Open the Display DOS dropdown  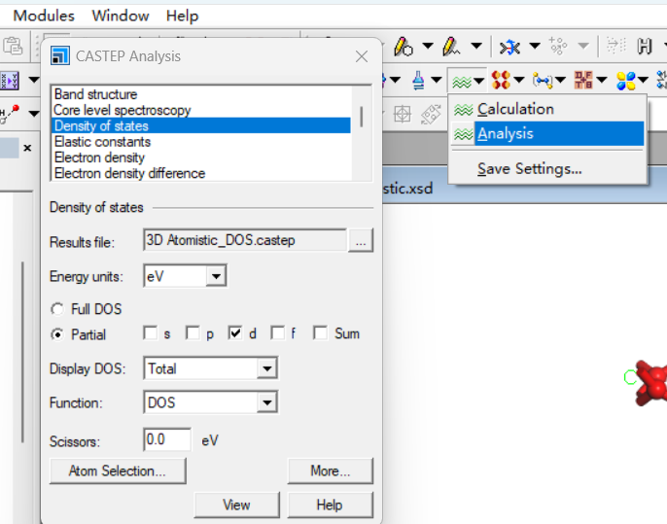point(267,368)
